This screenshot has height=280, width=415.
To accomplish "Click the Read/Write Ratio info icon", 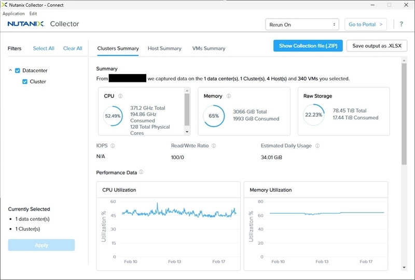I will click(214, 146).
